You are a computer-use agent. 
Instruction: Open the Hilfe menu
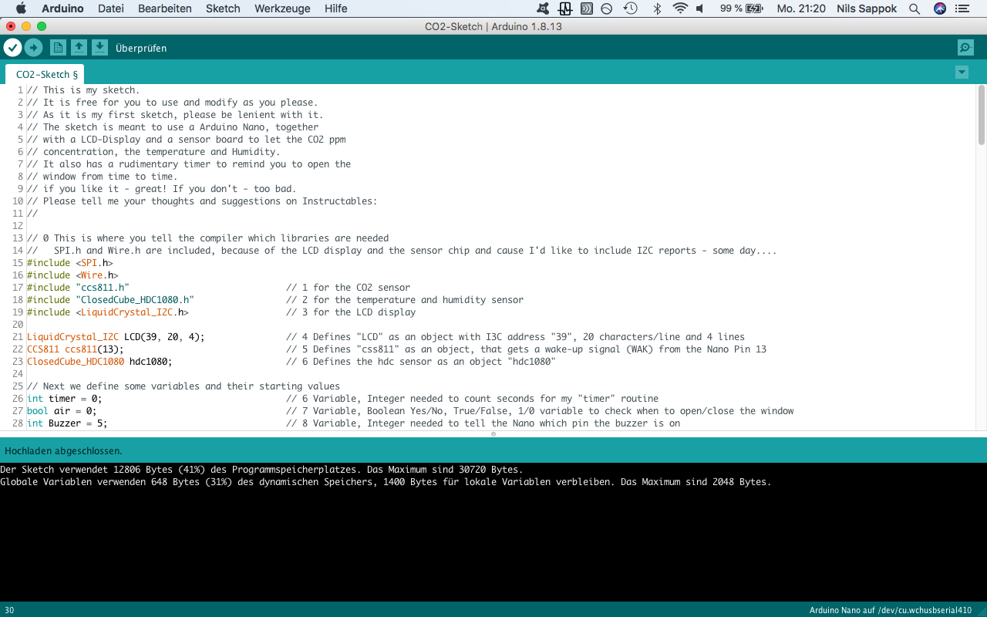[x=336, y=8]
